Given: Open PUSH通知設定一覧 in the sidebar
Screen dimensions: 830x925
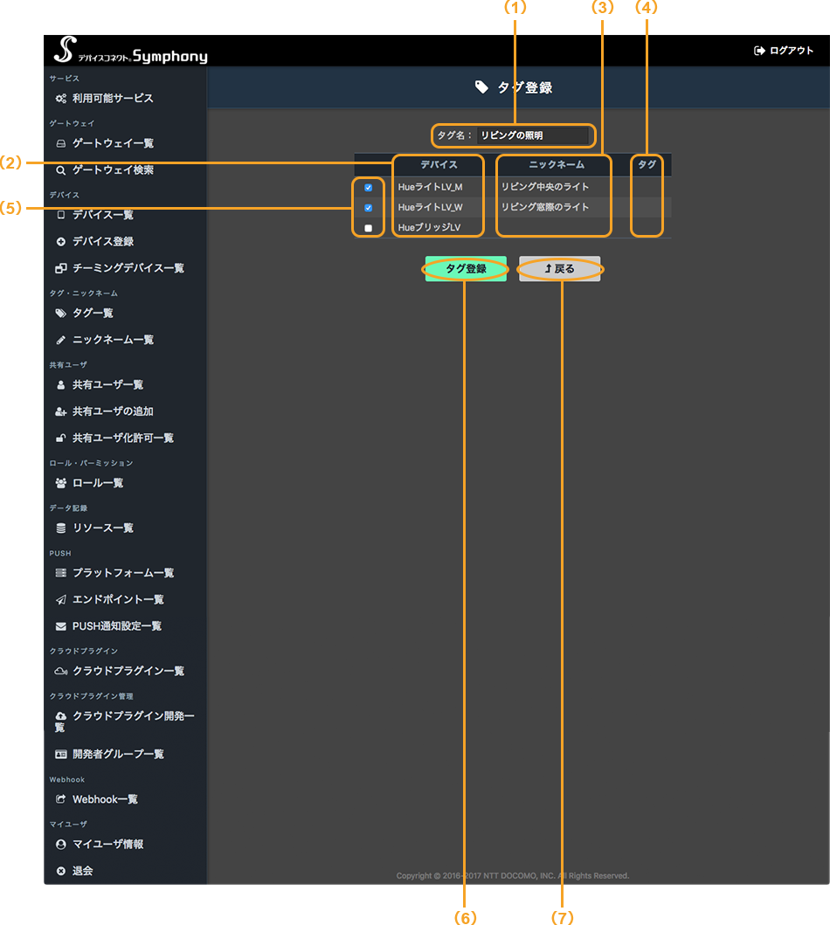Looking at the screenshot, I should (117, 626).
